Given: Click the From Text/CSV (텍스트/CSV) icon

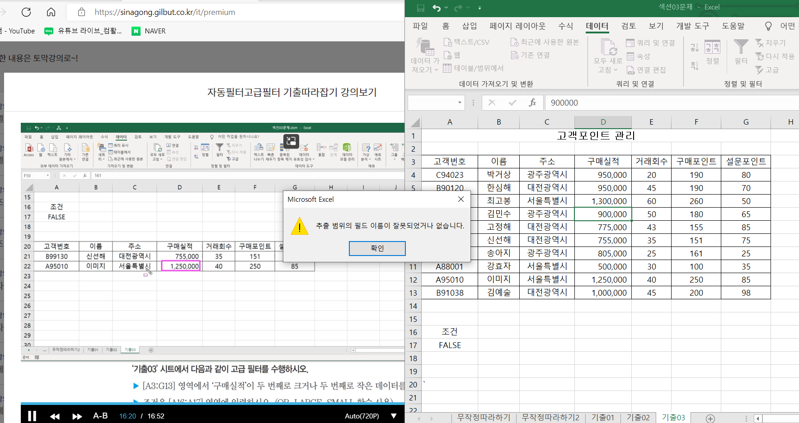Looking at the screenshot, I should 466,42.
